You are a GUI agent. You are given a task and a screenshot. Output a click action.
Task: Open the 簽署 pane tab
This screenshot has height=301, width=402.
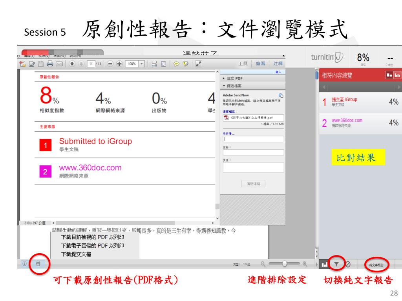260,63
